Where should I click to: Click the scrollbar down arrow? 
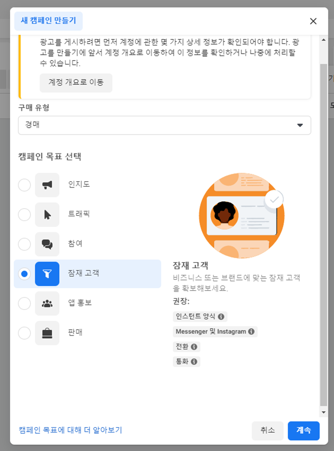[323, 412]
